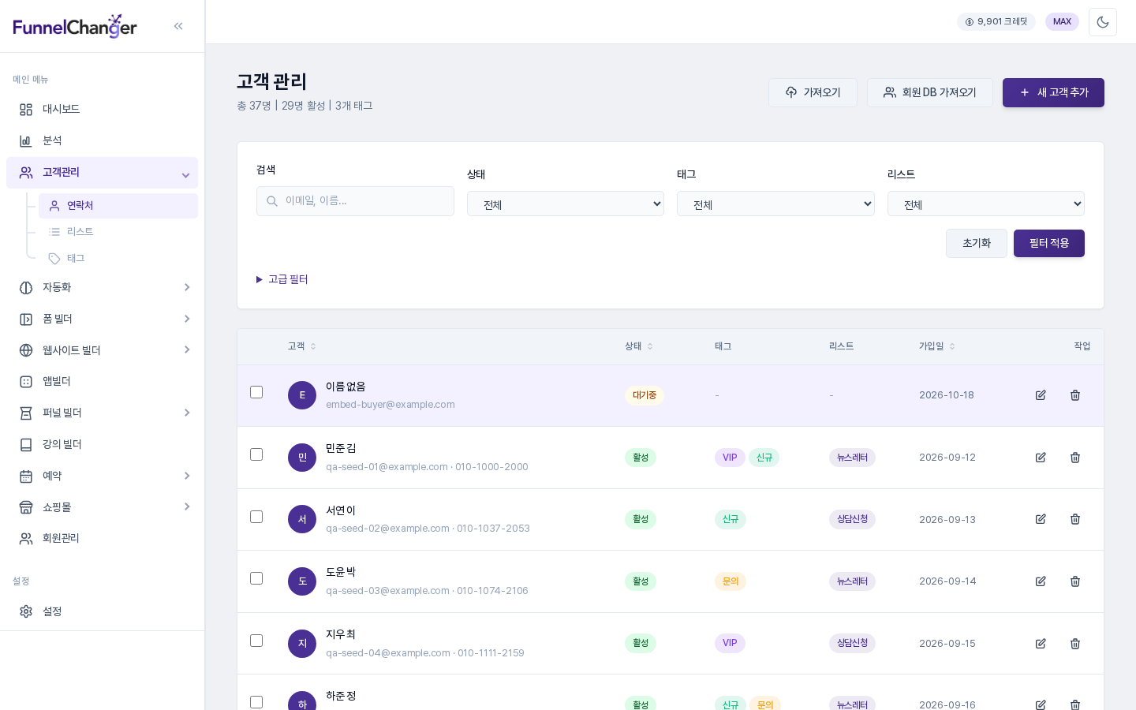Open the 쇼핑몰 menu item

(x=103, y=507)
